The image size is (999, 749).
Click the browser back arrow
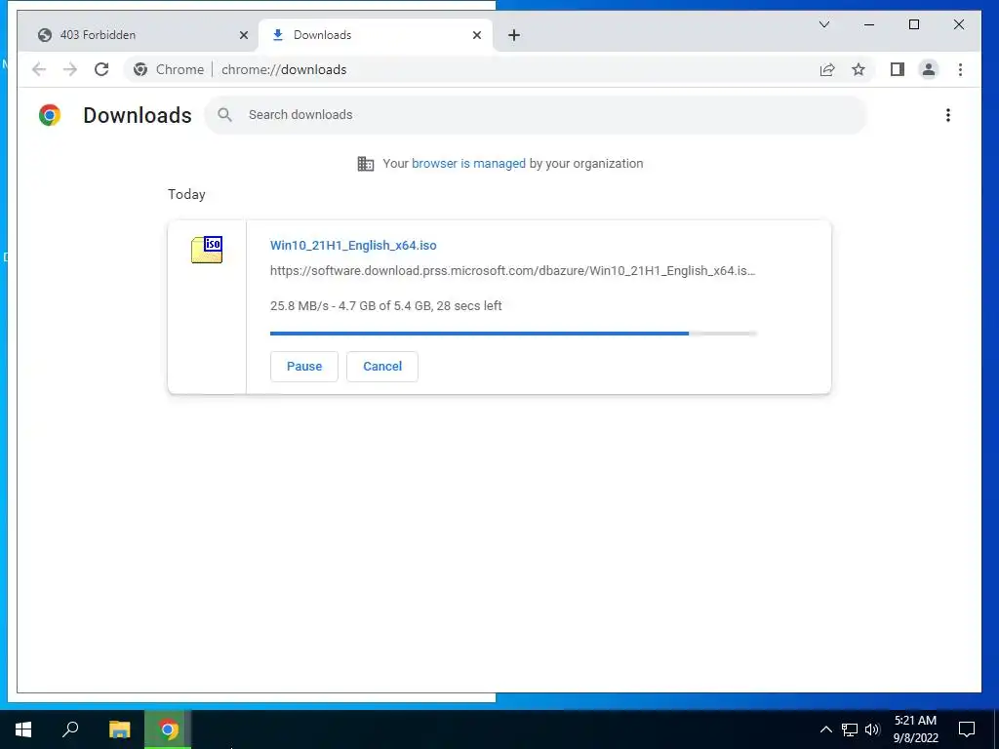coord(39,69)
